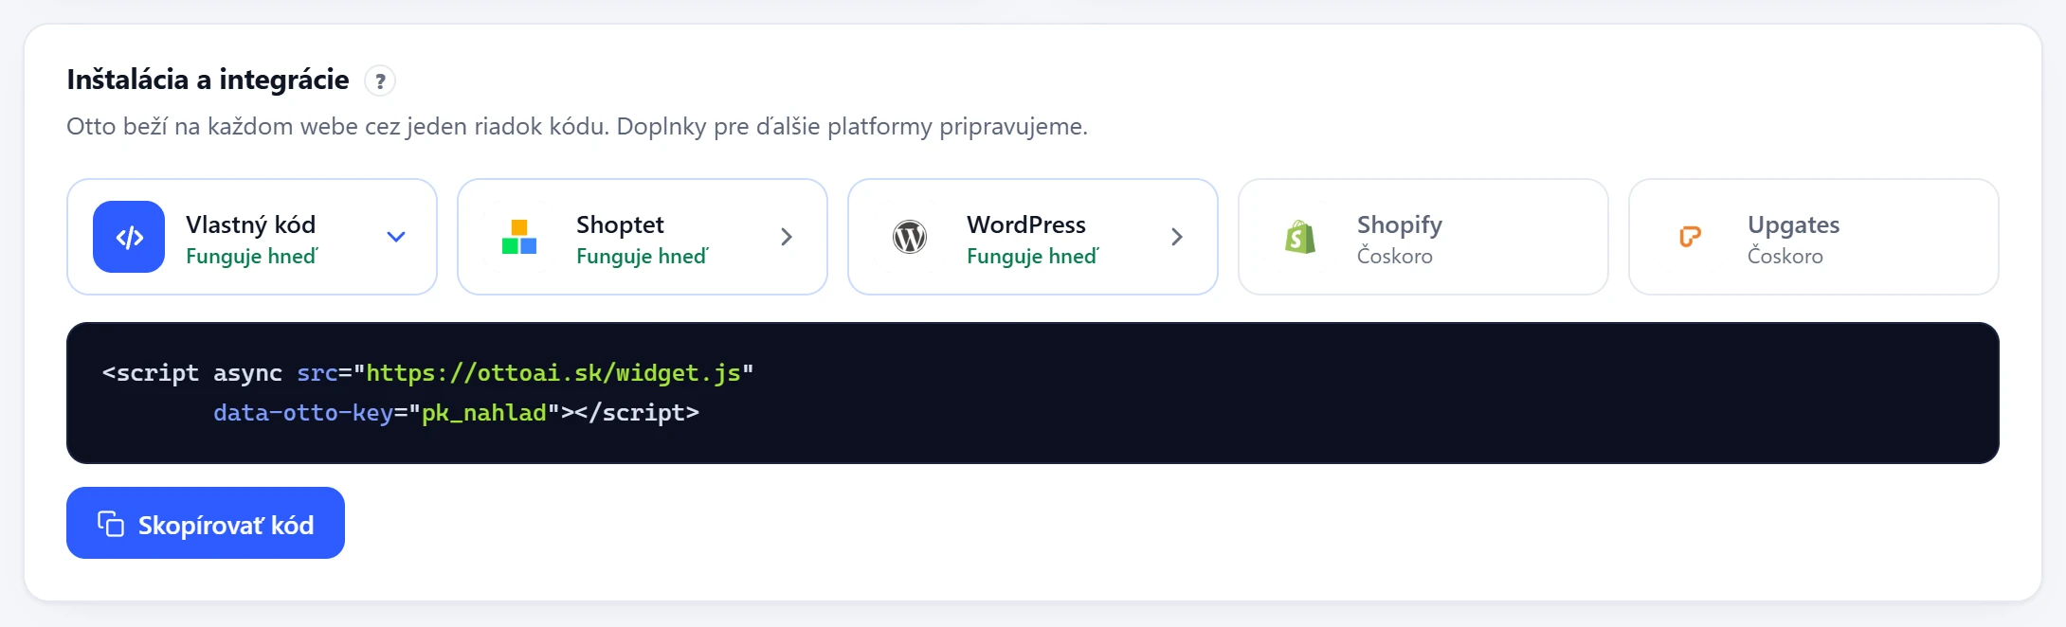Click Funguje hneď under WordPress
2066x627 pixels.
[x=1033, y=256]
